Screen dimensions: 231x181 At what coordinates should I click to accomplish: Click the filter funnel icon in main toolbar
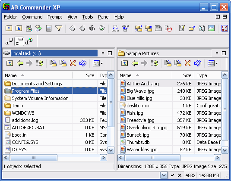pos(59,28)
